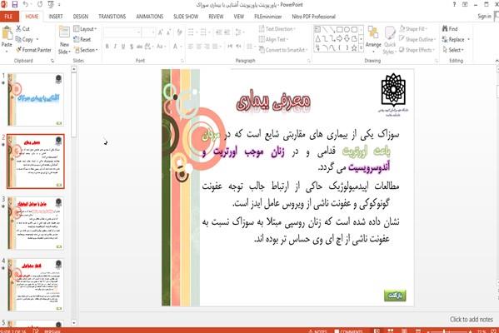The image size is (499, 333).
Task: Switch to the DESIGN tab
Action: point(81,17)
